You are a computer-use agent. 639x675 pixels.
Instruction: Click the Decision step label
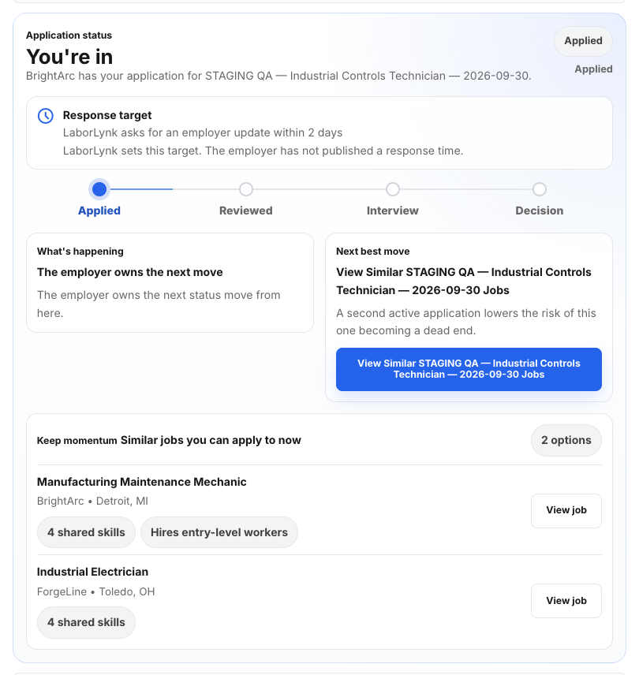pyautogui.click(x=540, y=211)
